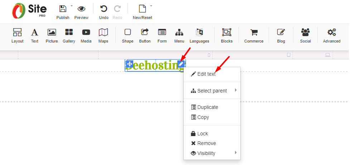Open the Media tool
The image size is (351, 165).
(x=86, y=35)
